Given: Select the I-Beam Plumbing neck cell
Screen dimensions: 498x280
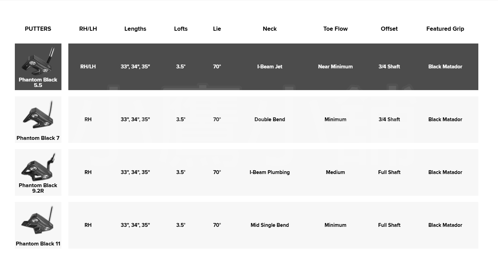Looking at the screenshot, I should pos(270,172).
